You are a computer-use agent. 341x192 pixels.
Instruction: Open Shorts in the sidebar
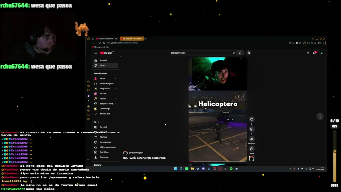(105, 65)
